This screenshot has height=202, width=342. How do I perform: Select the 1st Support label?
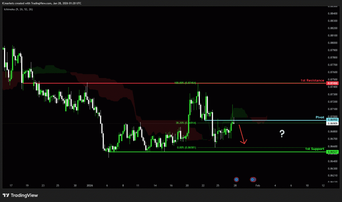tap(314, 149)
